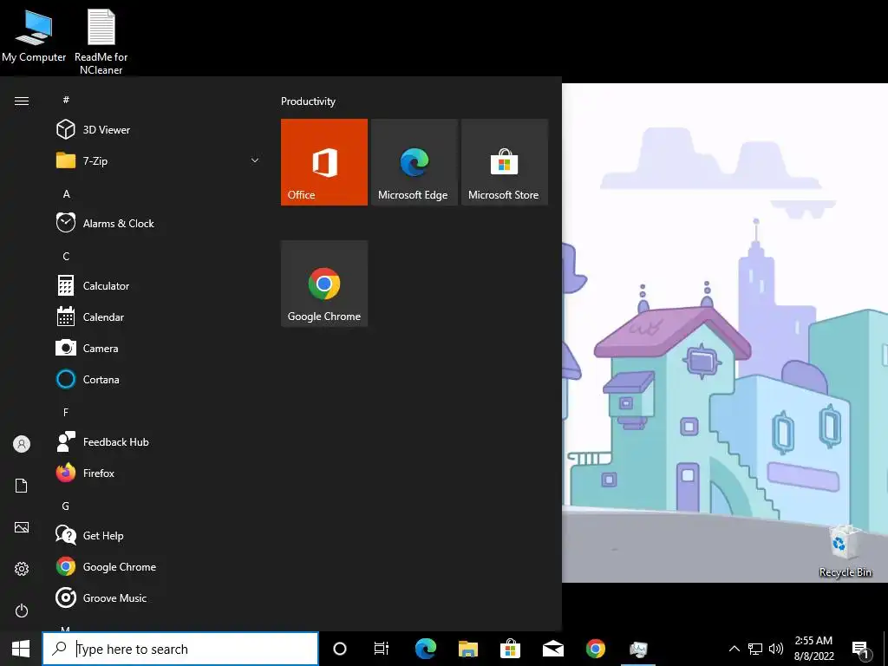Click the '#' section letter header
The image size is (888, 666).
(x=66, y=100)
